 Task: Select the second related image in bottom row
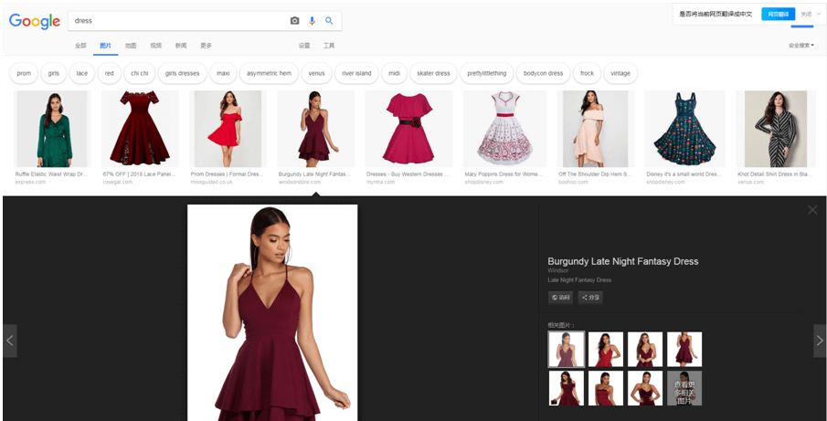tap(606, 388)
